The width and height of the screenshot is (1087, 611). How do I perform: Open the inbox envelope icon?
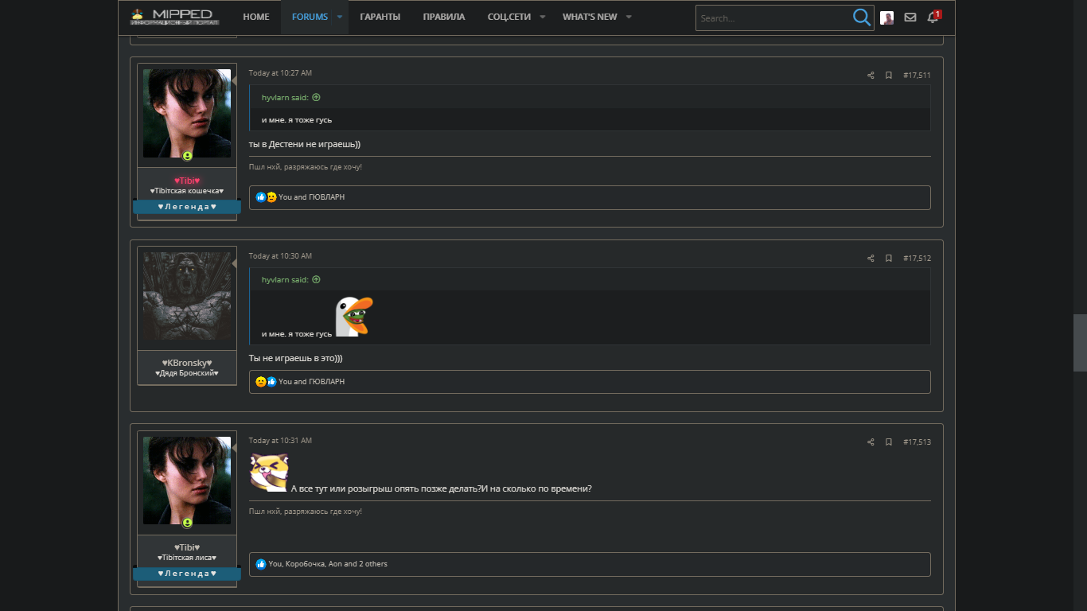[x=910, y=18]
